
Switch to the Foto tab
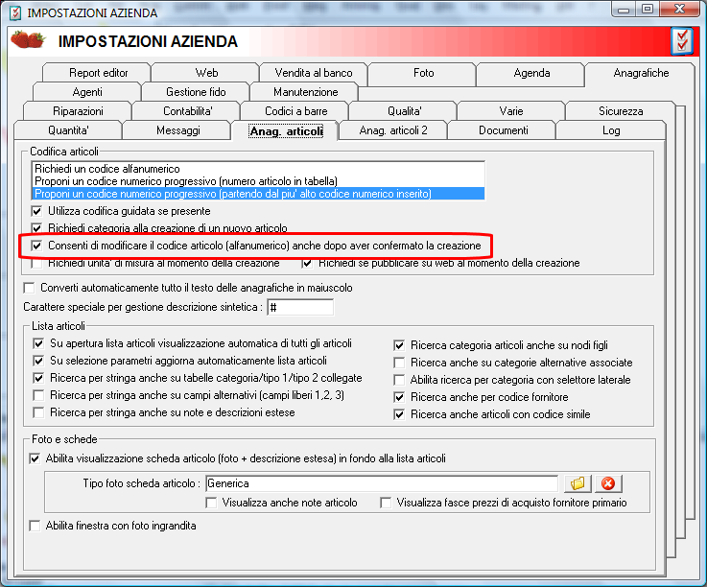pyautogui.click(x=423, y=73)
